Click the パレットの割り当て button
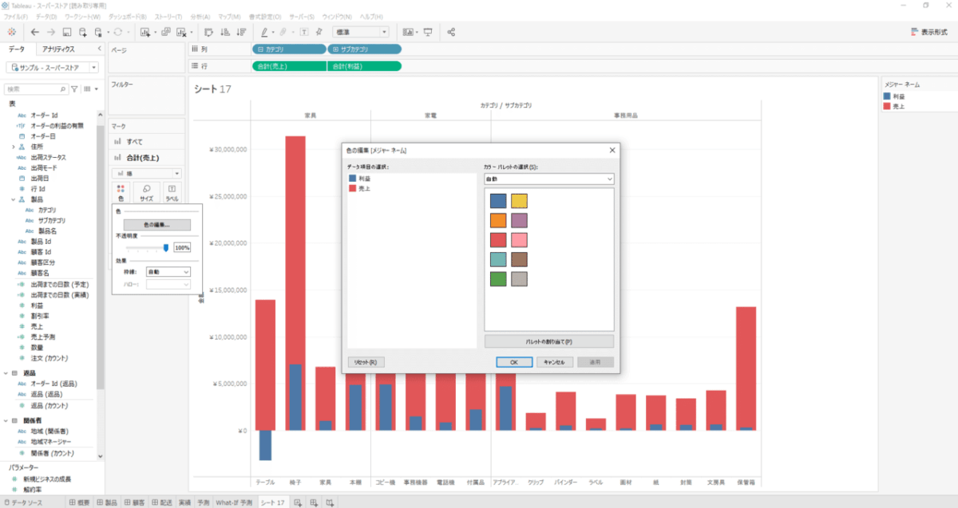 pyautogui.click(x=548, y=341)
